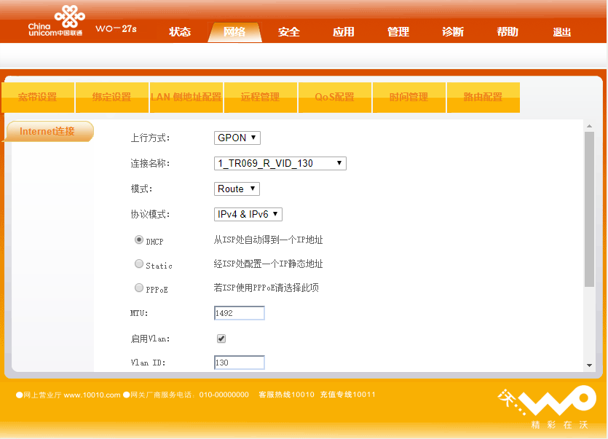Select the 路由配置 sub-tab
Image resolution: width=608 pixels, height=439 pixels.
483,97
